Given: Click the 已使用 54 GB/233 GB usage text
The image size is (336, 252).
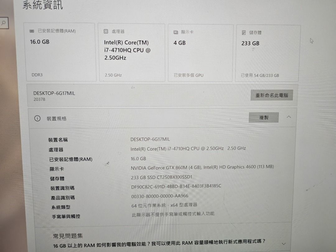Looking at the screenshot, I should 260,75.
